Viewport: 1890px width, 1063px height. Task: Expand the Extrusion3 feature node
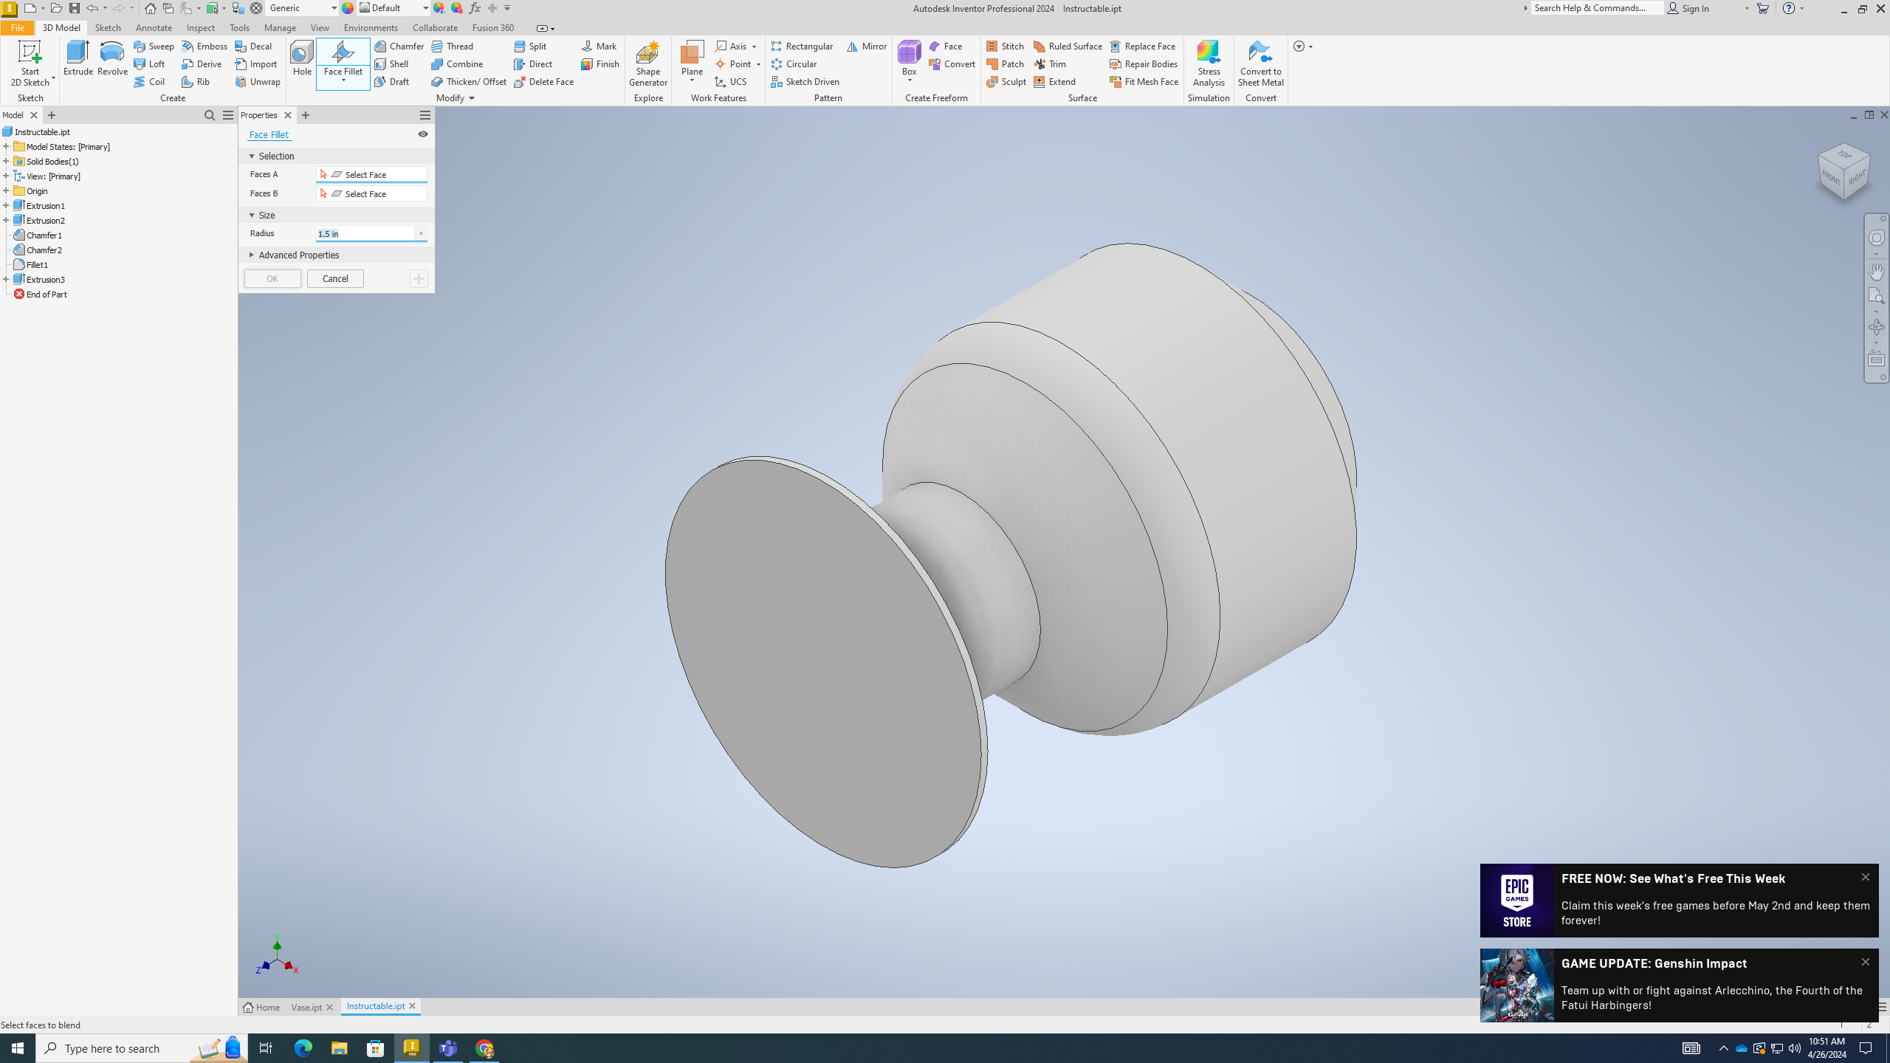(6, 279)
